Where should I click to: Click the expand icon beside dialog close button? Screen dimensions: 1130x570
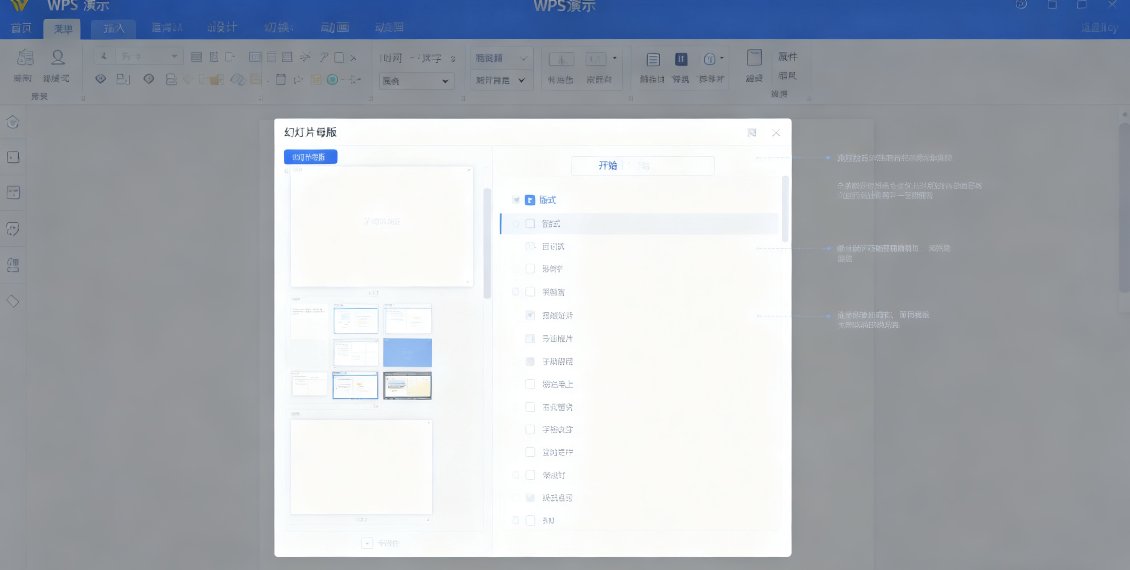(x=752, y=133)
